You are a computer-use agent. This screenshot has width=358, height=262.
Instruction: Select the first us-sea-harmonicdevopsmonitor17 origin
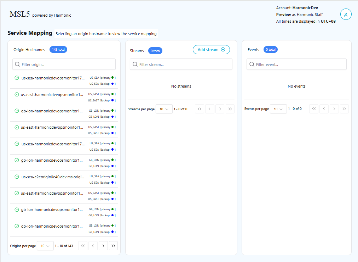(53, 78)
